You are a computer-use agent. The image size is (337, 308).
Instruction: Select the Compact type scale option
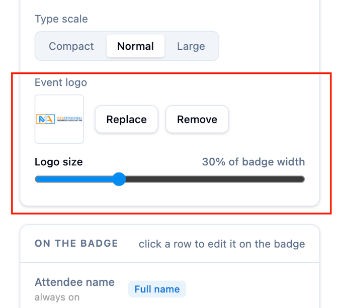tap(71, 46)
